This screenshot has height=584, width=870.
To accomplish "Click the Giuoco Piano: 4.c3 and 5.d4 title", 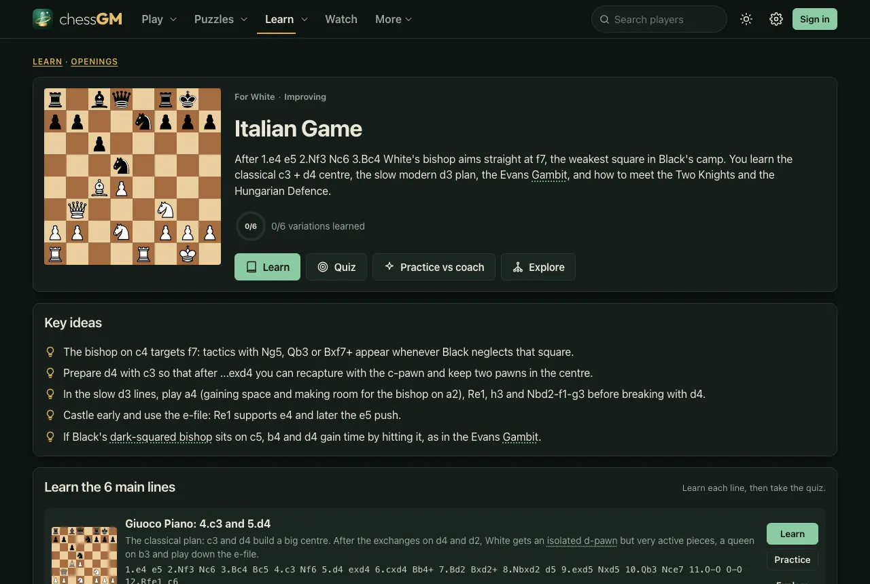I will tap(198, 524).
